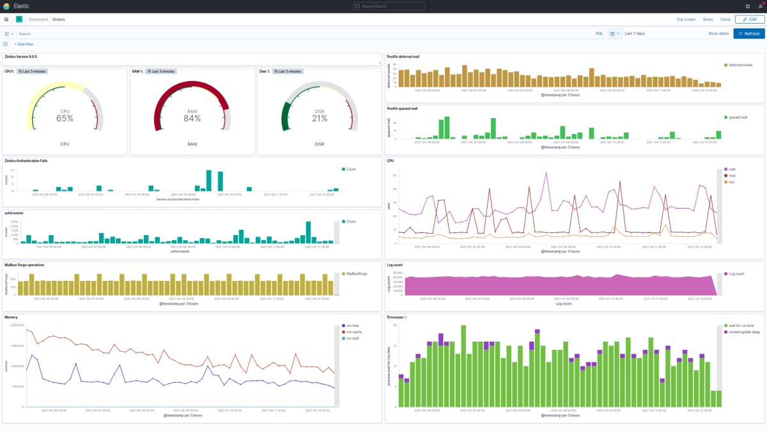The height and width of the screenshot is (431, 767).
Task: Open the saved query dropdown menu
Action: pyautogui.click(x=9, y=33)
